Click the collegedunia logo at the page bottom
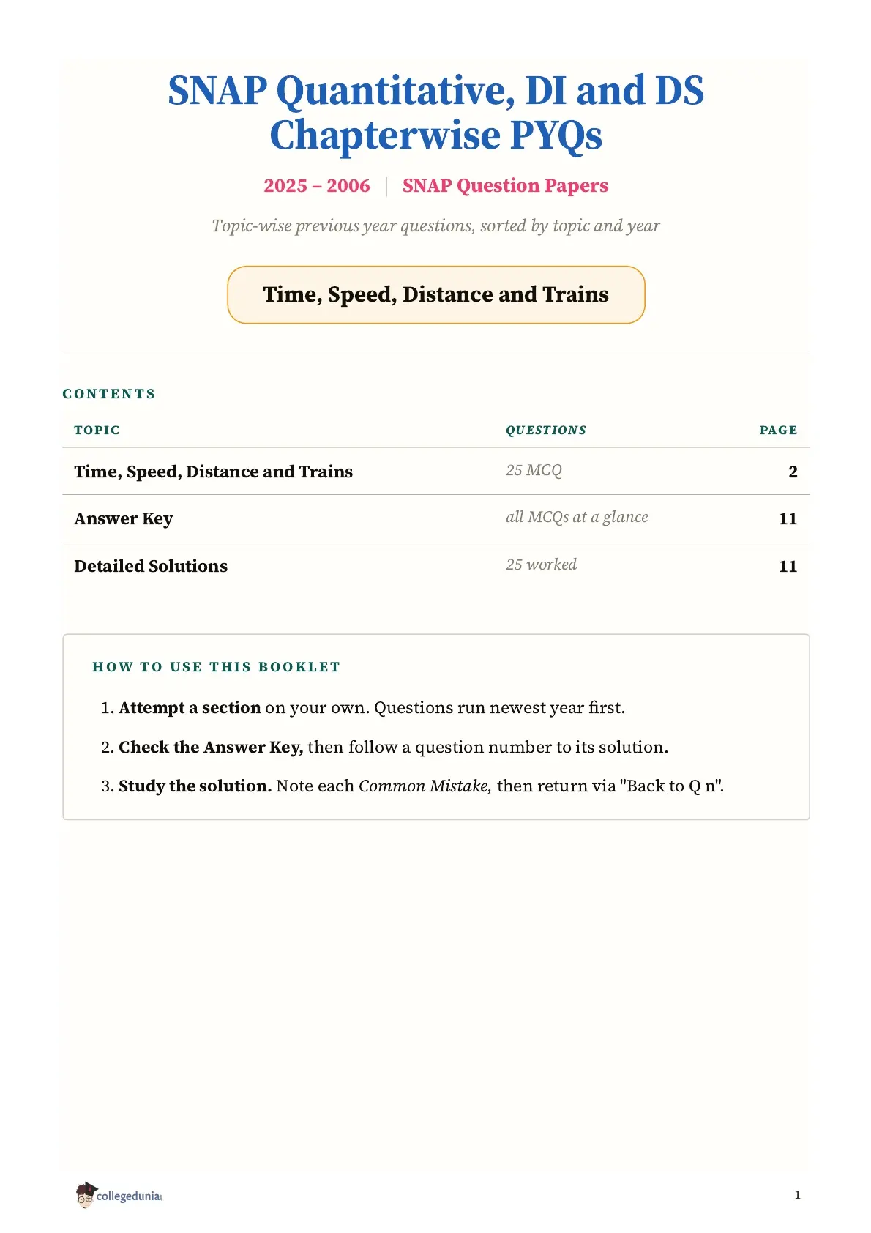The height and width of the screenshot is (1233, 871). (119, 1195)
